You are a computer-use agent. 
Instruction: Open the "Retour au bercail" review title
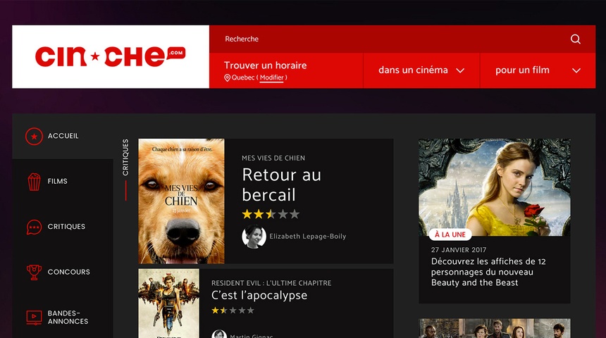click(281, 184)
